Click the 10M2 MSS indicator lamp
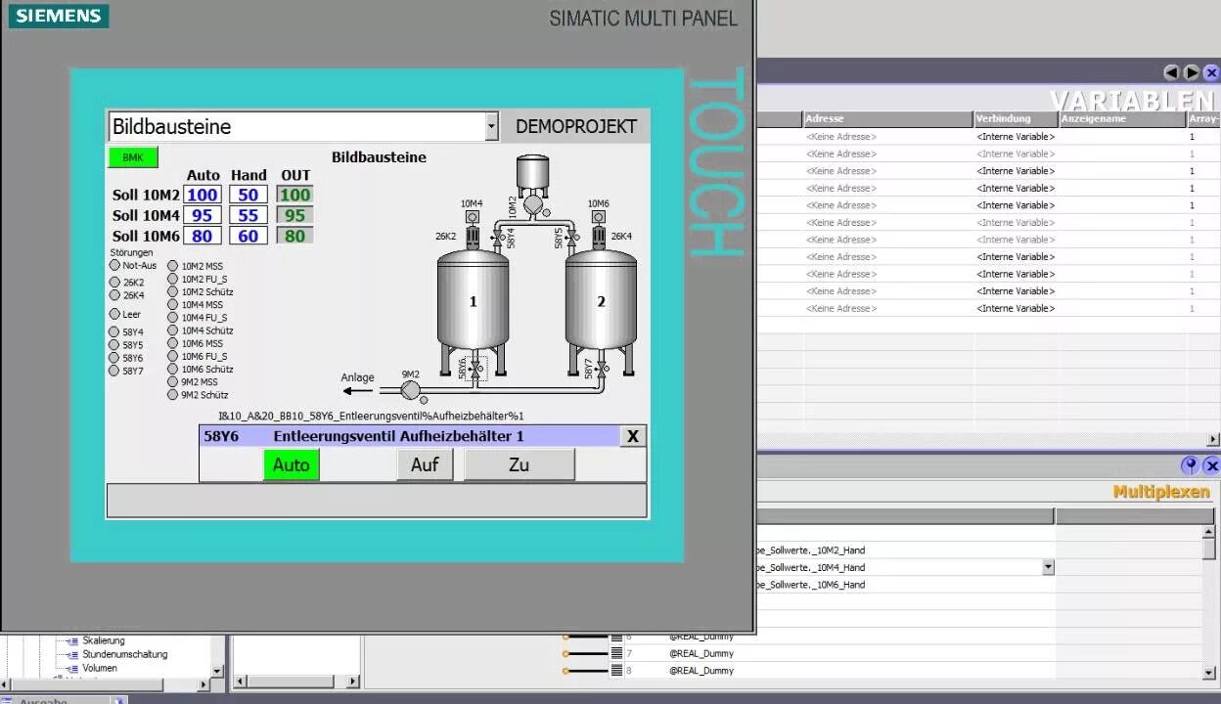The height and width of the screenshot is (704, 1221). click(x=173, y=266)
